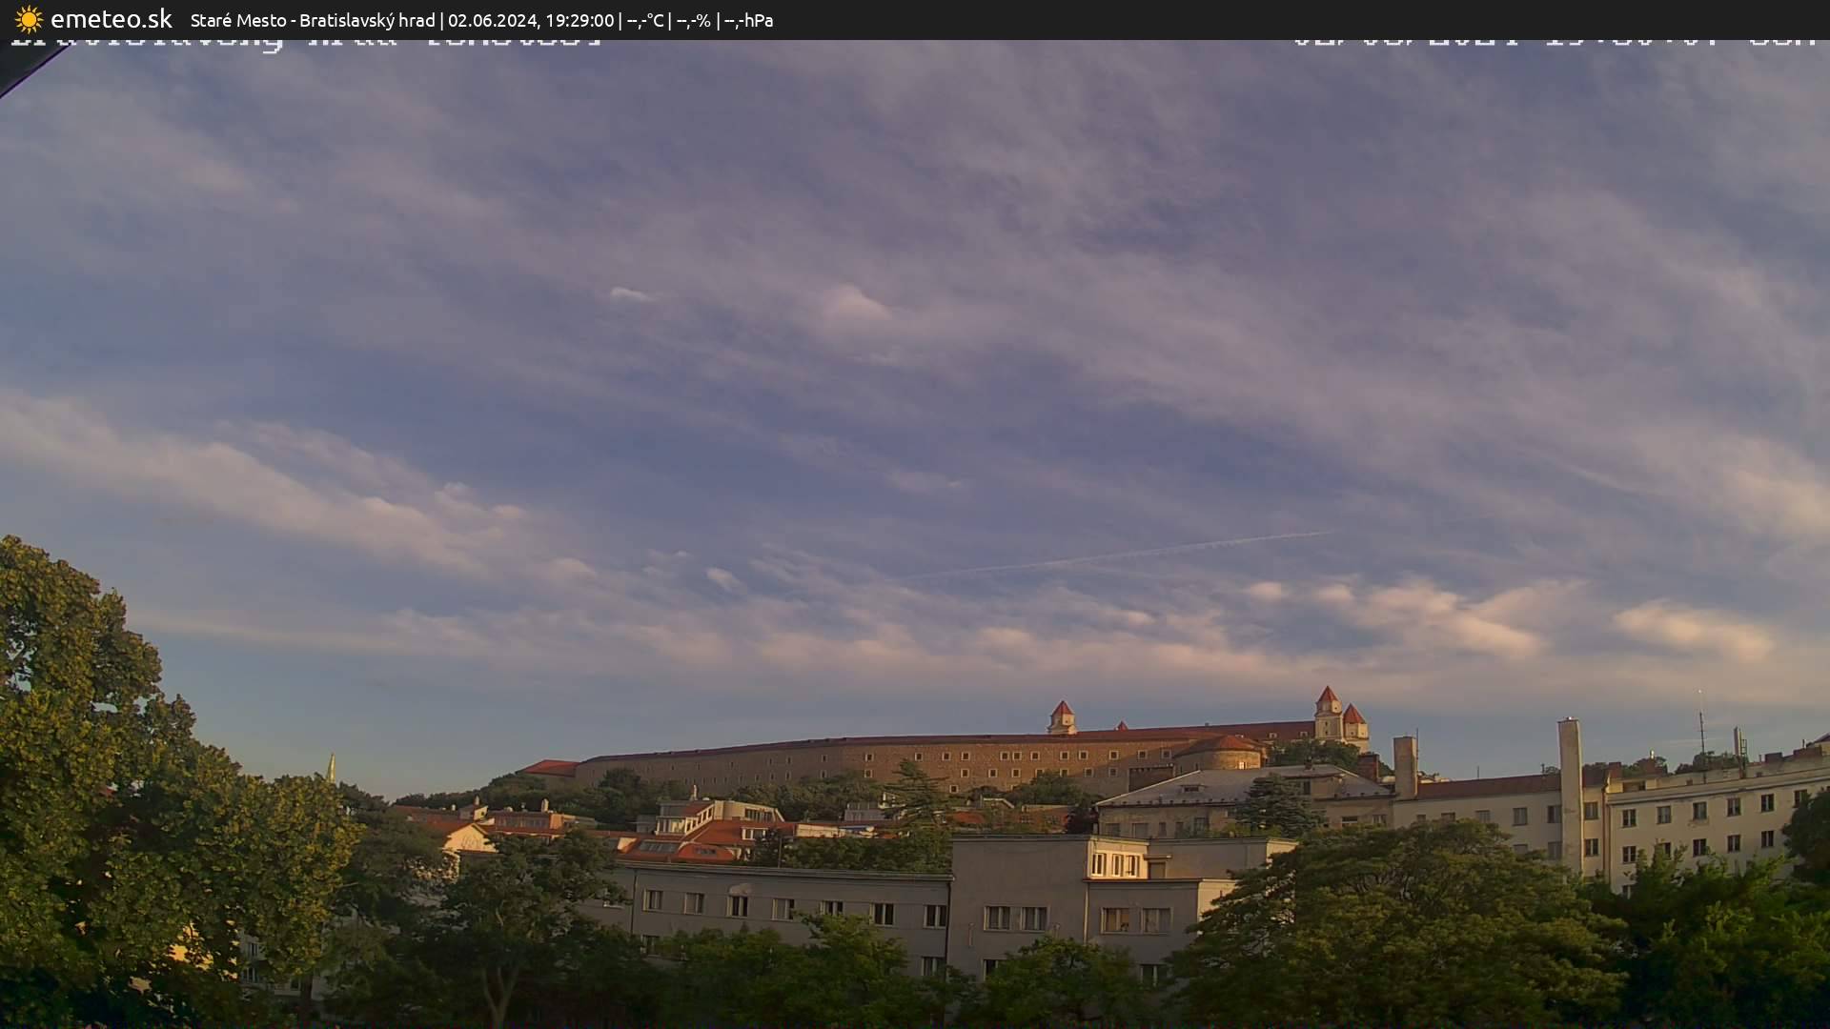Viewport: 1830px width, 1029px height.
Task: Open the emeteo.sk link
Action: [x=112, y=19]
